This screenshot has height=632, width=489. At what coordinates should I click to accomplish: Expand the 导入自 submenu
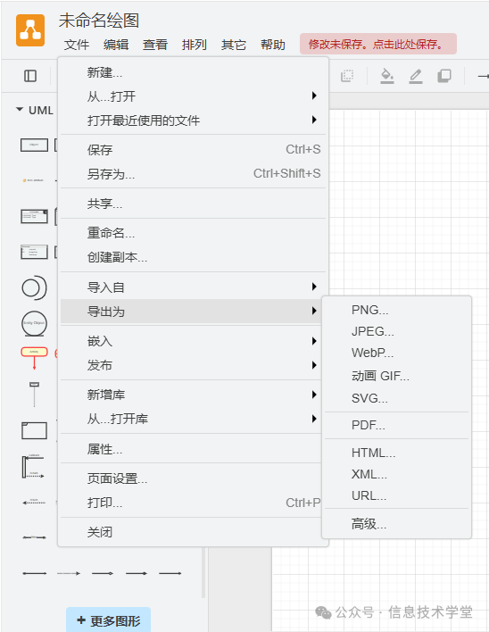(x=193, y=287)
